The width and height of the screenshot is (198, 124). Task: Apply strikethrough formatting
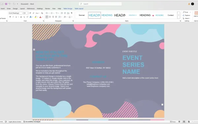[x=21, y=17]
